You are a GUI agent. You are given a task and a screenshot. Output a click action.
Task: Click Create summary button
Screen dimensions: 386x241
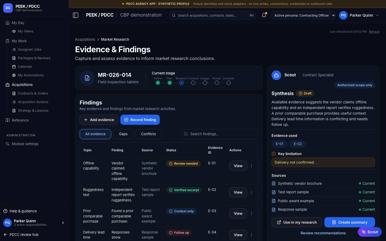pyautogui.click(x=350, y=222)
